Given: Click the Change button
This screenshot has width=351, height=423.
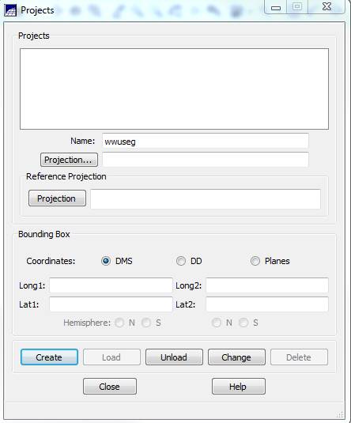Looking at the screenshot, I should pyautogui.click(x=236, y=357).
